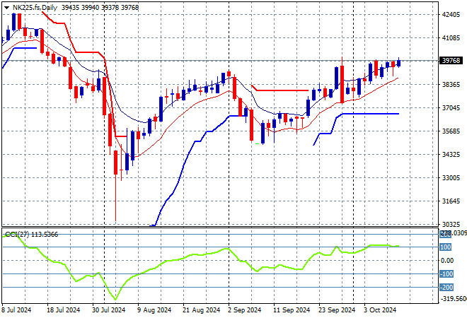Click the 33005 price axis label
Screen dimensions: 467x318
[450, 177]
